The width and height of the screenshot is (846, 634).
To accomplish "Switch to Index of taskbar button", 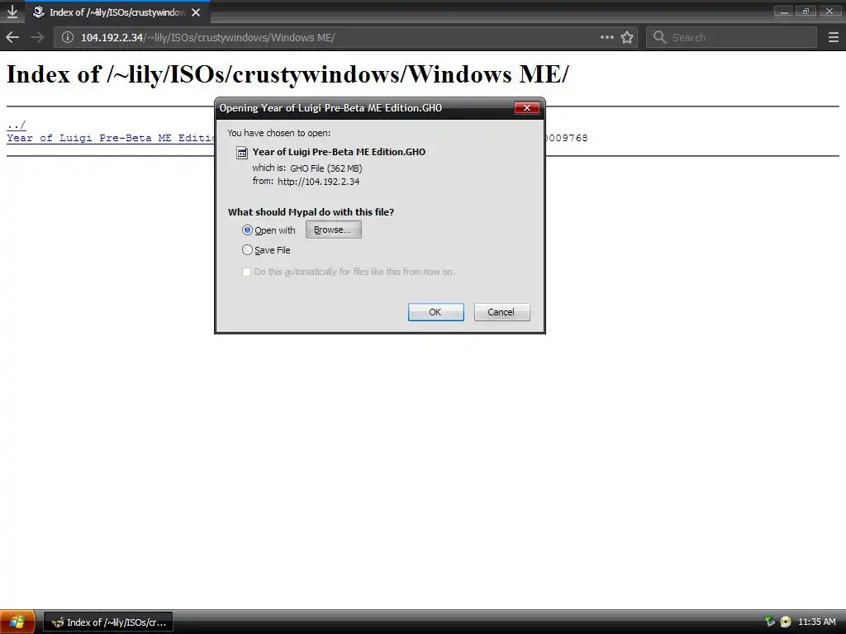I will pos(108,622).
